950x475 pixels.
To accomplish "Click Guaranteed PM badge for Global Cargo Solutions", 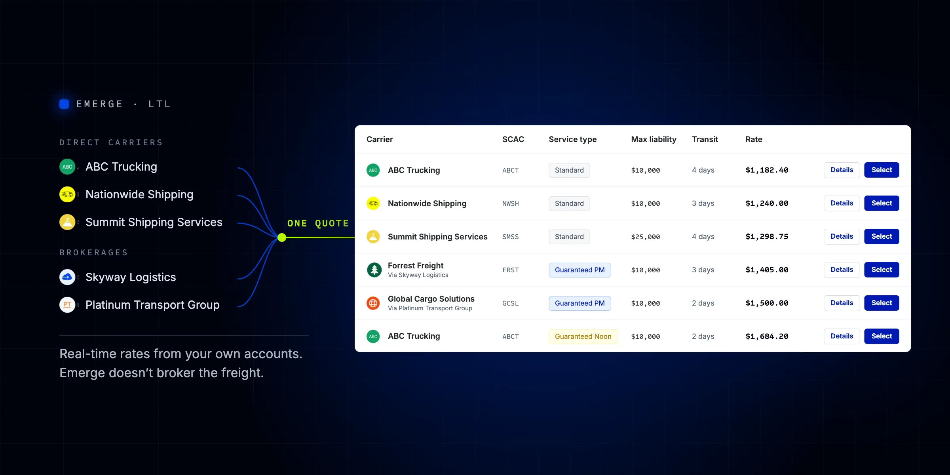I will tap(580, 303).
